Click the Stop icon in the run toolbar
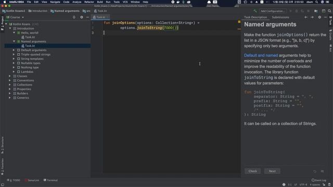The height and width of the screenshot is (187, 333). [309, 11]
